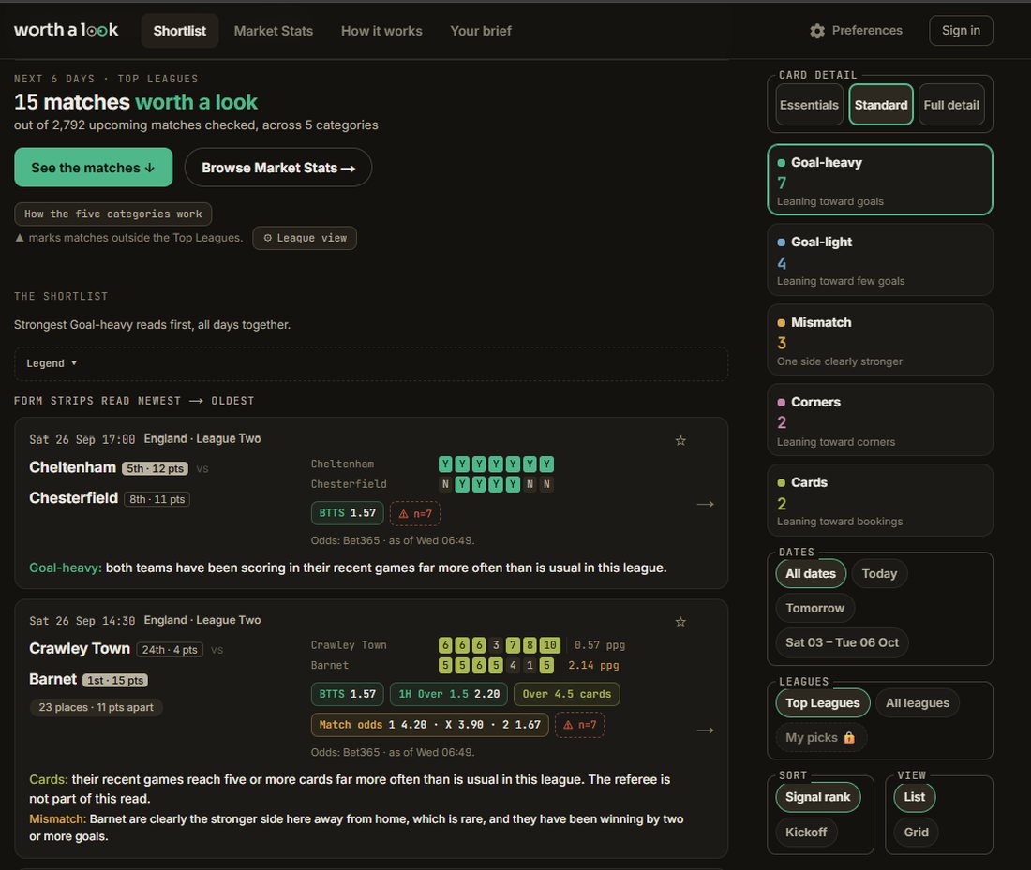Select Standard card detail

click(x=880, y=105)
